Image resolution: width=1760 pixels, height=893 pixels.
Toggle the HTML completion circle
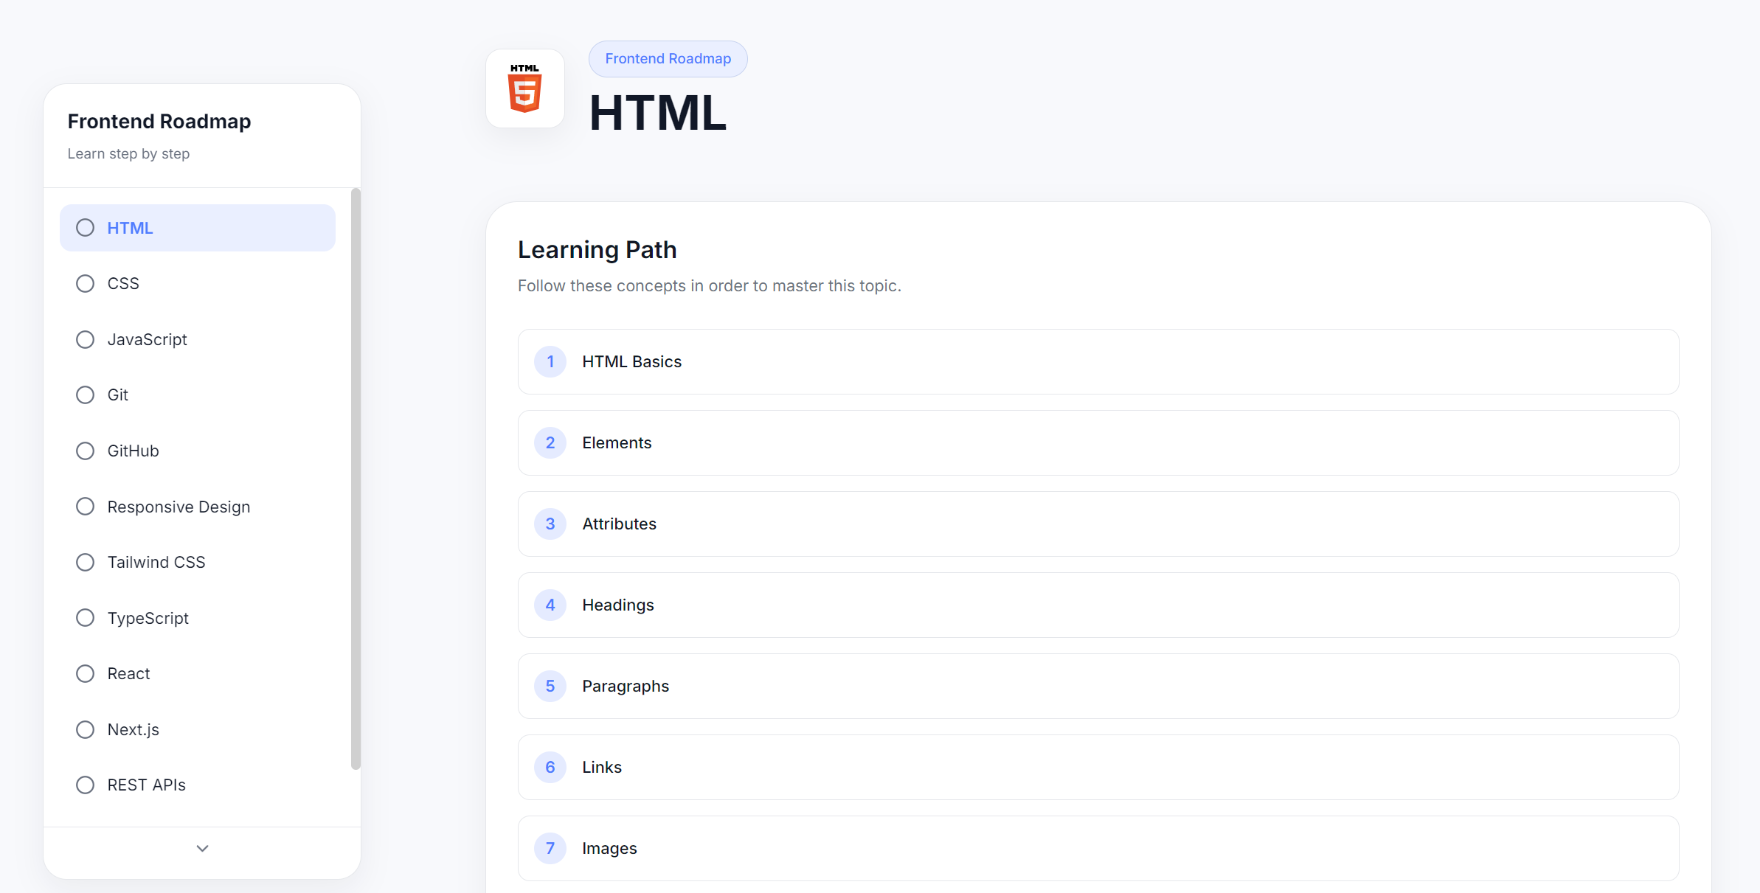(86, 228)
